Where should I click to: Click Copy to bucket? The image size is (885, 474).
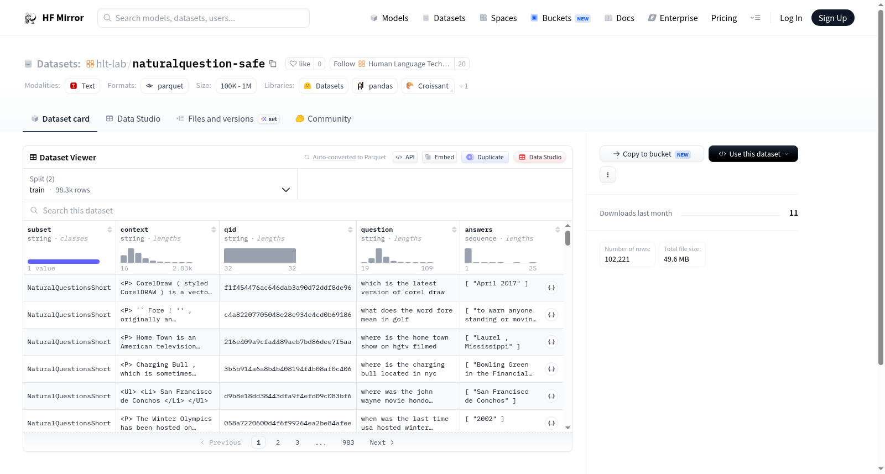[x=652, y=154]
